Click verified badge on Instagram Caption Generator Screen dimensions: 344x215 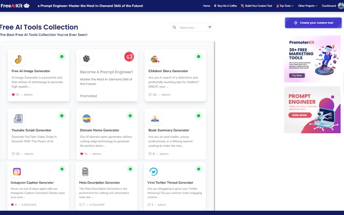click(x=62, y=169)
